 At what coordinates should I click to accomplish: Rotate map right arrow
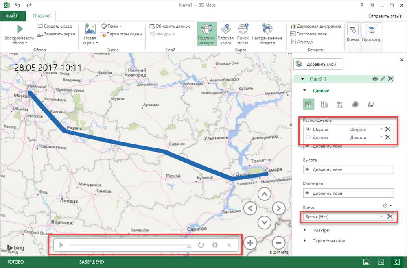click(279, 208)
